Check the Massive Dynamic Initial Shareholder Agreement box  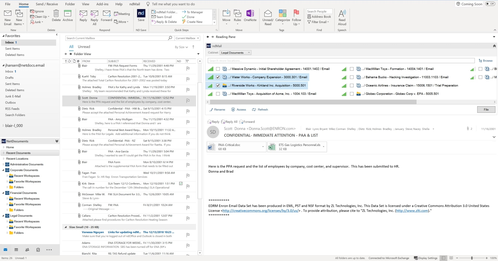(x=218, y=69)
